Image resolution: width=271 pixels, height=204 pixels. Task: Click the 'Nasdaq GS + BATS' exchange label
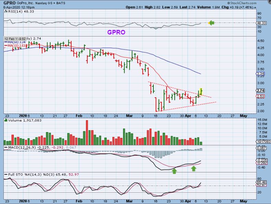click(x=50, y=3)
